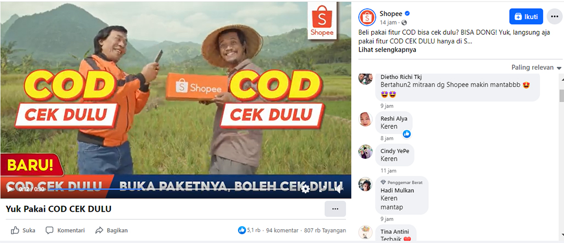Open Paling relevan comment sort dropdown
This screenshot has width=564, height=243.
tap(536, 68)
